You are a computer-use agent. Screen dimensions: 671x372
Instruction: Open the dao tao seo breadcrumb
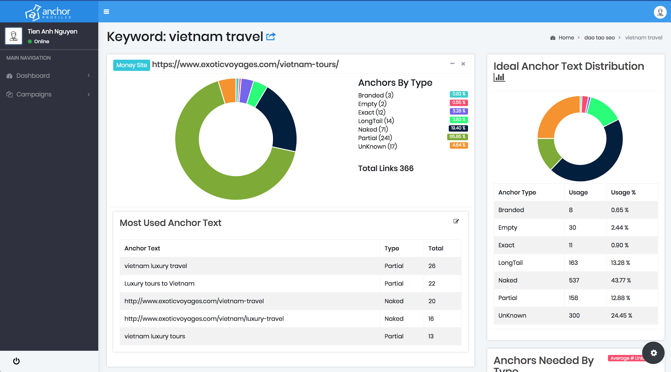599,38
